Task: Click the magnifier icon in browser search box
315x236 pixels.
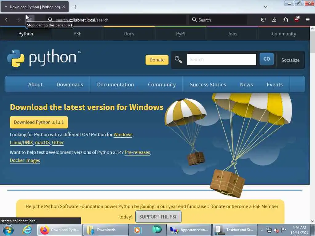Action: (x=194, y=20)
